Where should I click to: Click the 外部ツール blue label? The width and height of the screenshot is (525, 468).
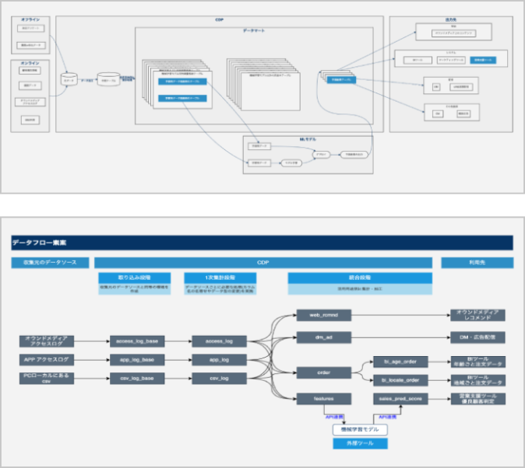tap(360, 444)
